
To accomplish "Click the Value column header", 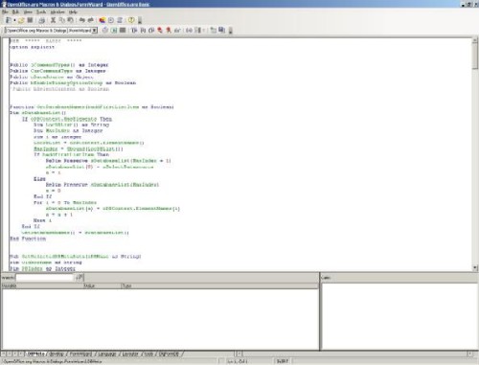I will (x=102, y=285).
